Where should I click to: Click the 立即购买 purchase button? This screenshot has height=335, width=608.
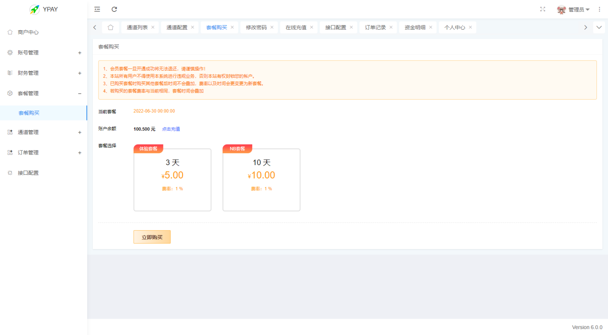click(152, 237)
